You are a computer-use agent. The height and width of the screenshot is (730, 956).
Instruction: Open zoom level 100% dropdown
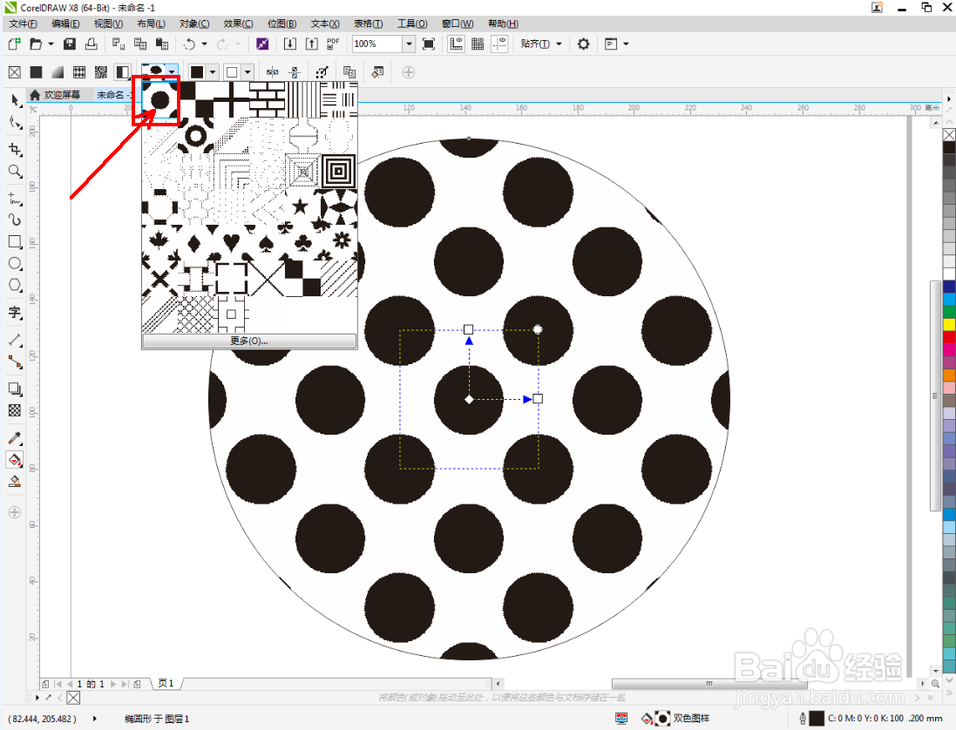409,44
